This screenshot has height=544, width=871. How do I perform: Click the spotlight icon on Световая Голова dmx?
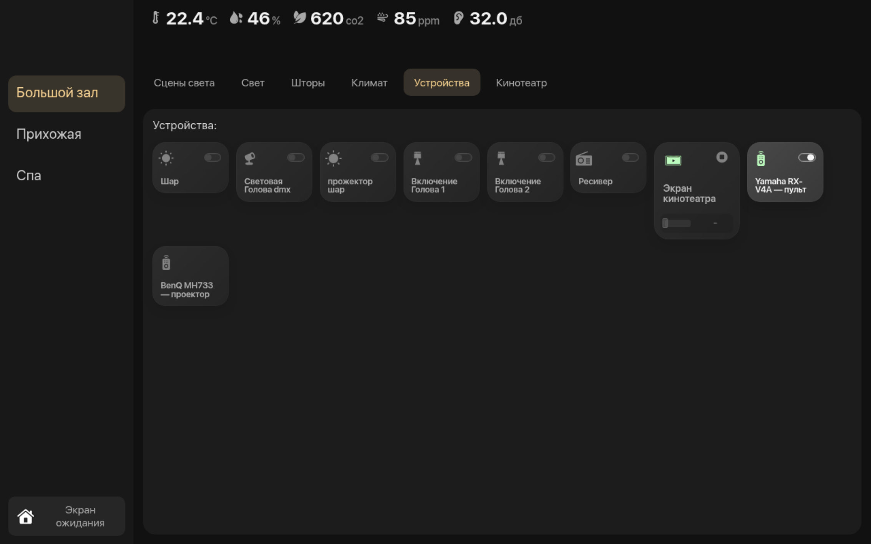coord(250,158)
